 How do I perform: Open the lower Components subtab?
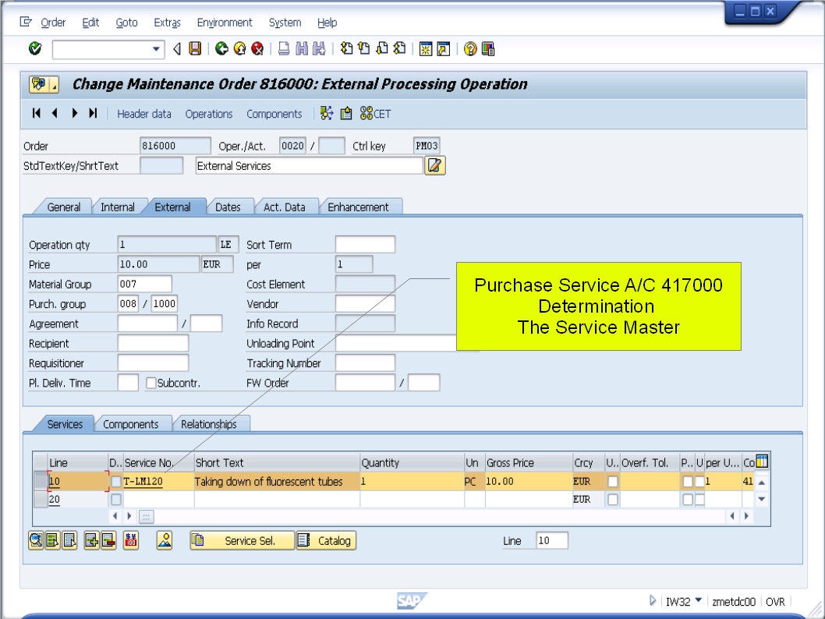[x=130, y=424]
